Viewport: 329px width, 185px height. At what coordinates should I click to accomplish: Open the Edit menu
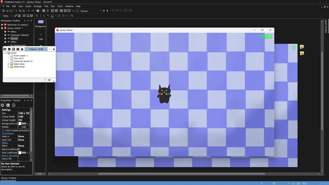coord(14,6)
